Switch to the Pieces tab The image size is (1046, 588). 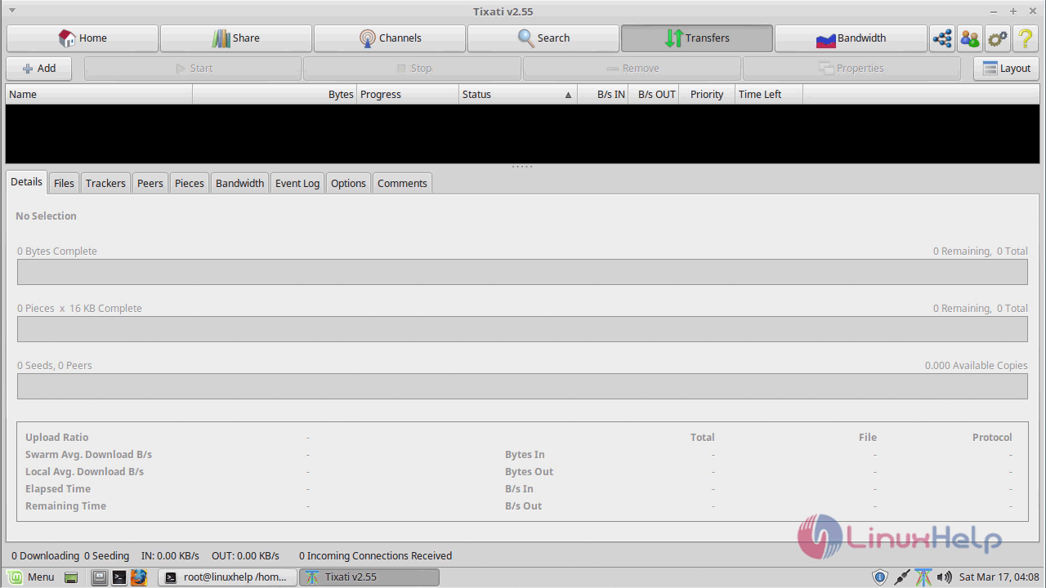pos(190,183)
